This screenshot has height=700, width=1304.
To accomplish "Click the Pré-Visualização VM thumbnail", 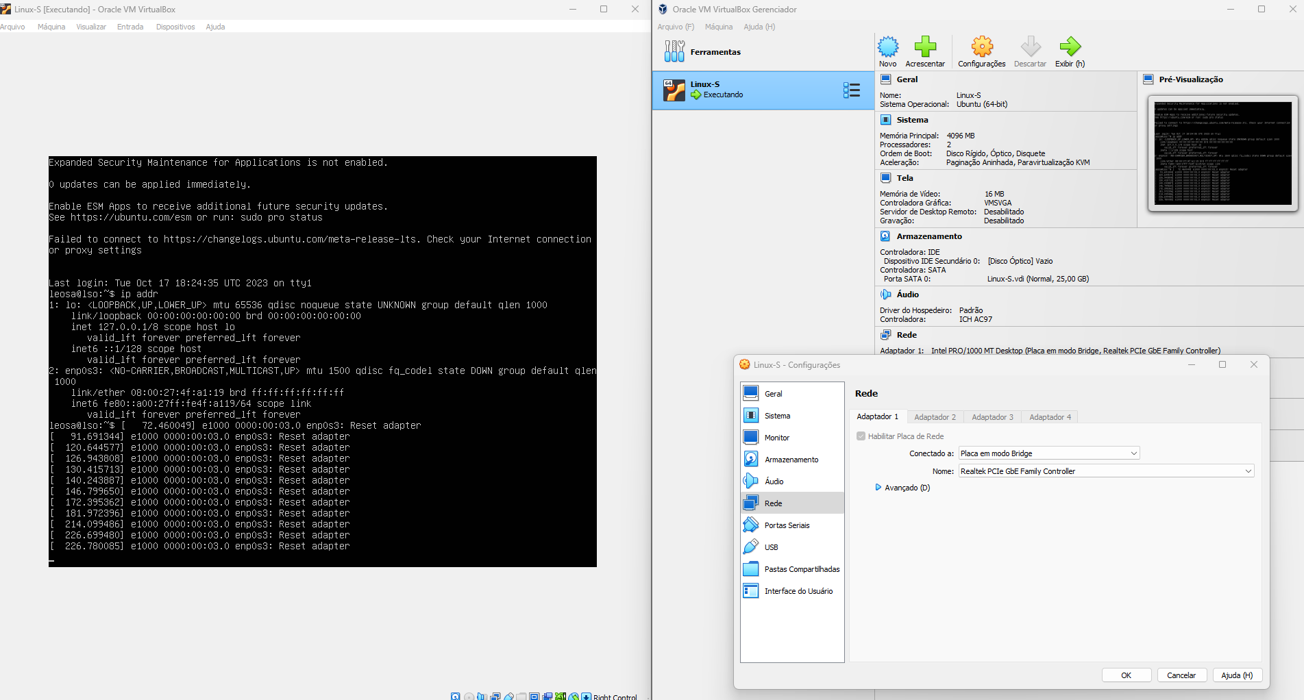I will (x=1222, y=153).
